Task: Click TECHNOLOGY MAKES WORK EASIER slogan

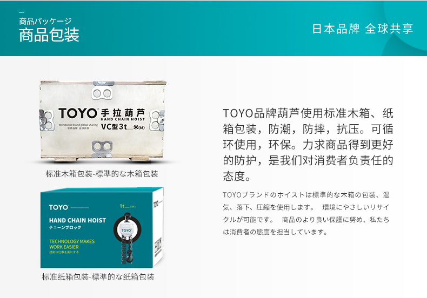Action: [x=72, y=244]
